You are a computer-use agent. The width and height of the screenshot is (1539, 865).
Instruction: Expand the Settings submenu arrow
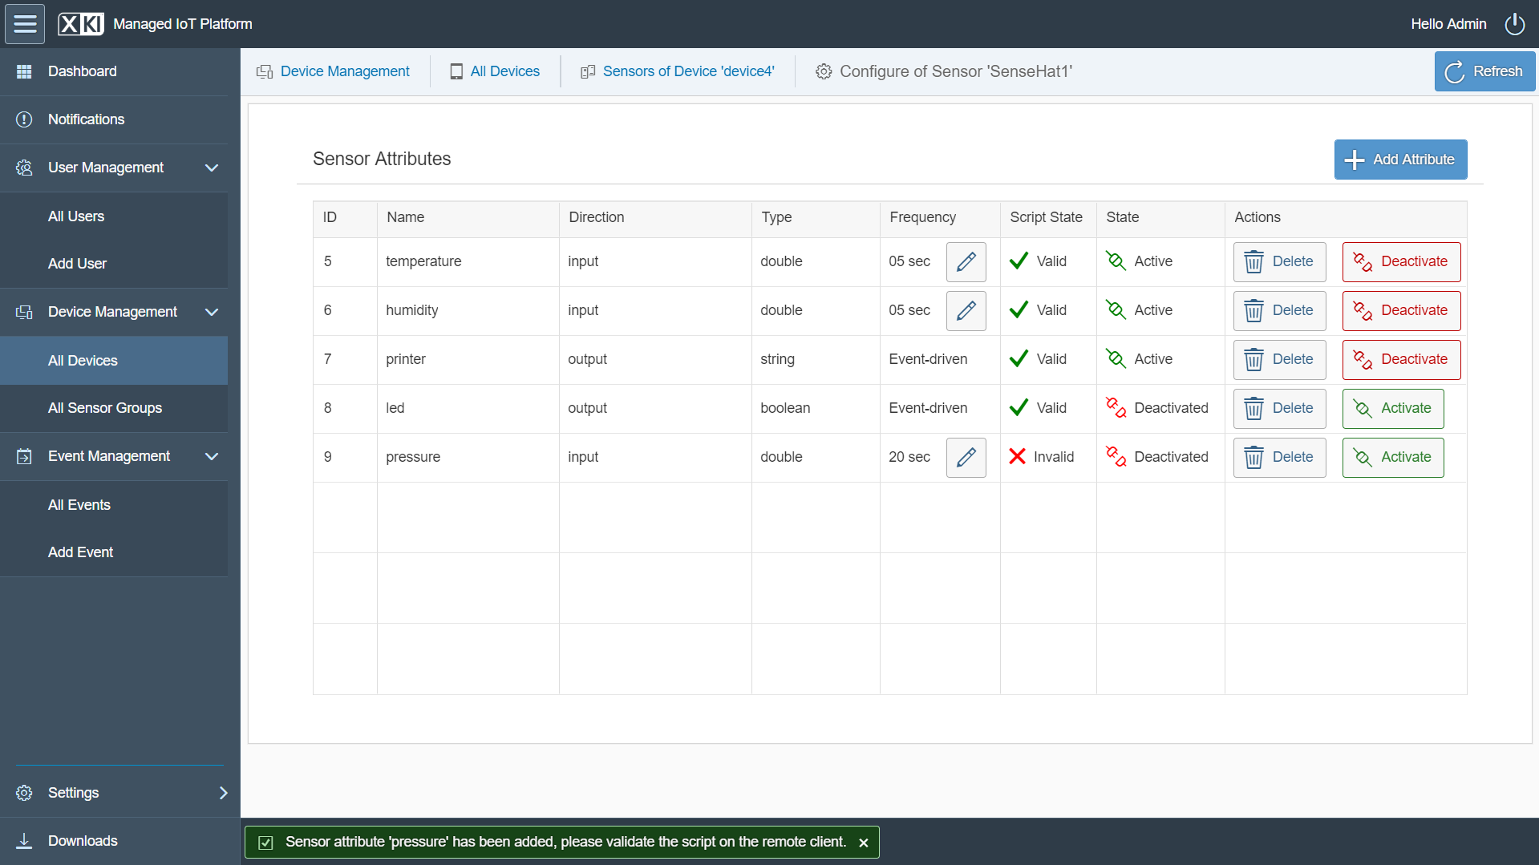coord(223,793)
